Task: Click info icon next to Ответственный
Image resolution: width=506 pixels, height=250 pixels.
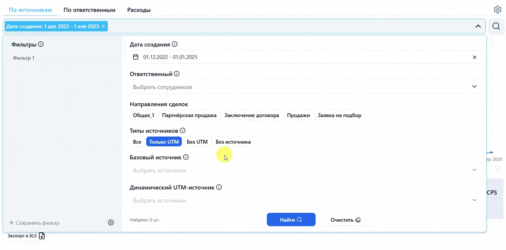Action: tap(177, 74)
